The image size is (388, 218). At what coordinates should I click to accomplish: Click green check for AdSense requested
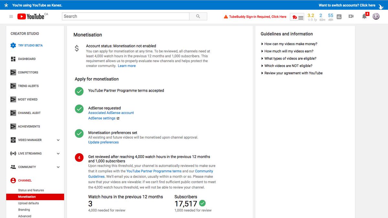pyautogui.click(x=79, y=109)
